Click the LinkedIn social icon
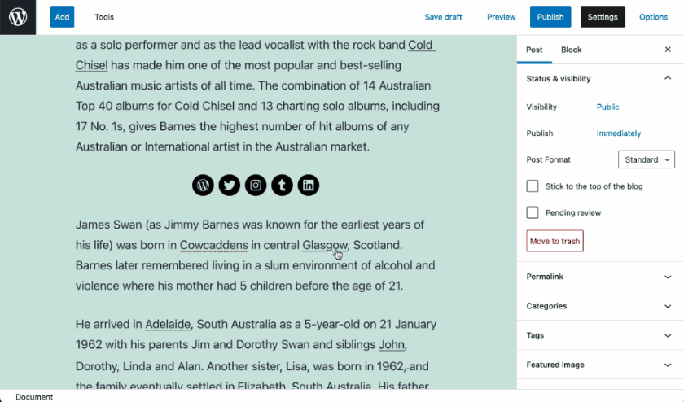The height and width of the screenshot is (402, 684). [308, 186]
